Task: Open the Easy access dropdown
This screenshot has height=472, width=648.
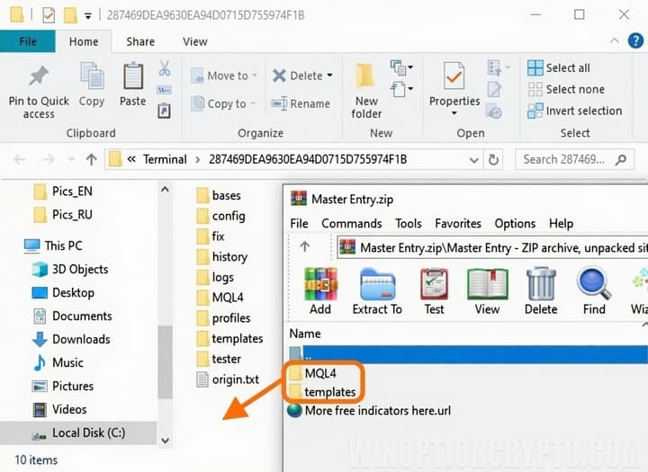Action: (401, 88)
